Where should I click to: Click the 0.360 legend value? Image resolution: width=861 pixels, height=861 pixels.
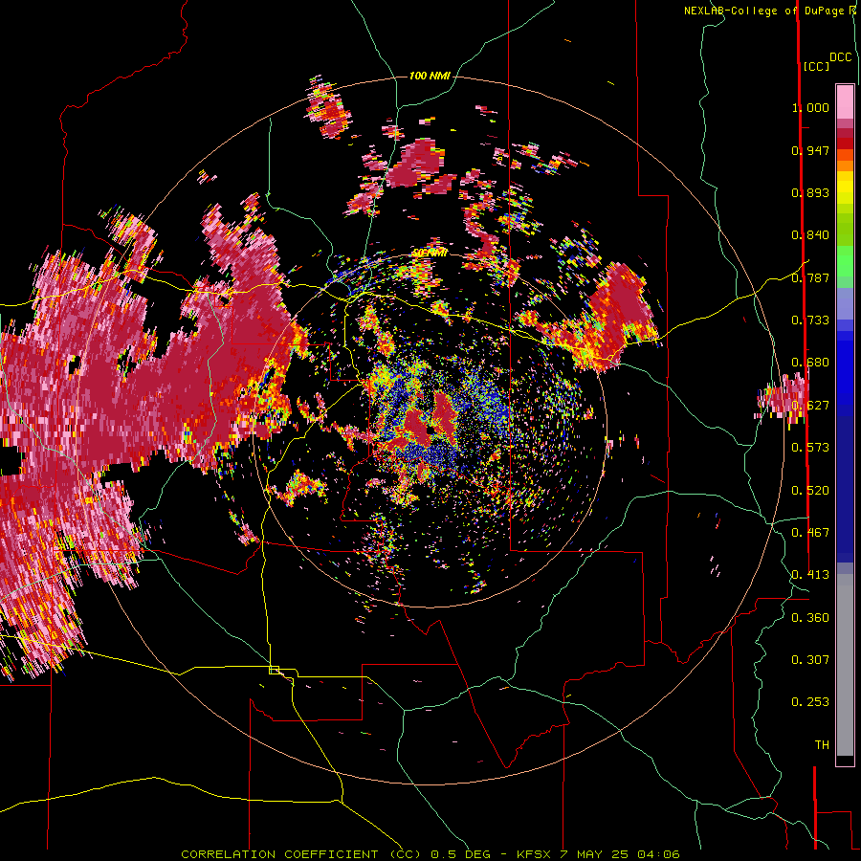coord(810,618)
